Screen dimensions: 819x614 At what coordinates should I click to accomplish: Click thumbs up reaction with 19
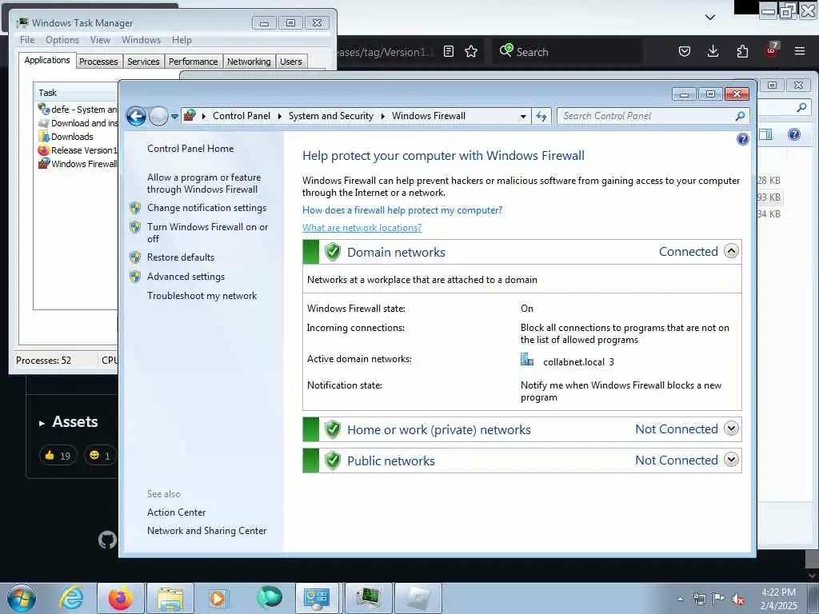(x=58, y=455)
